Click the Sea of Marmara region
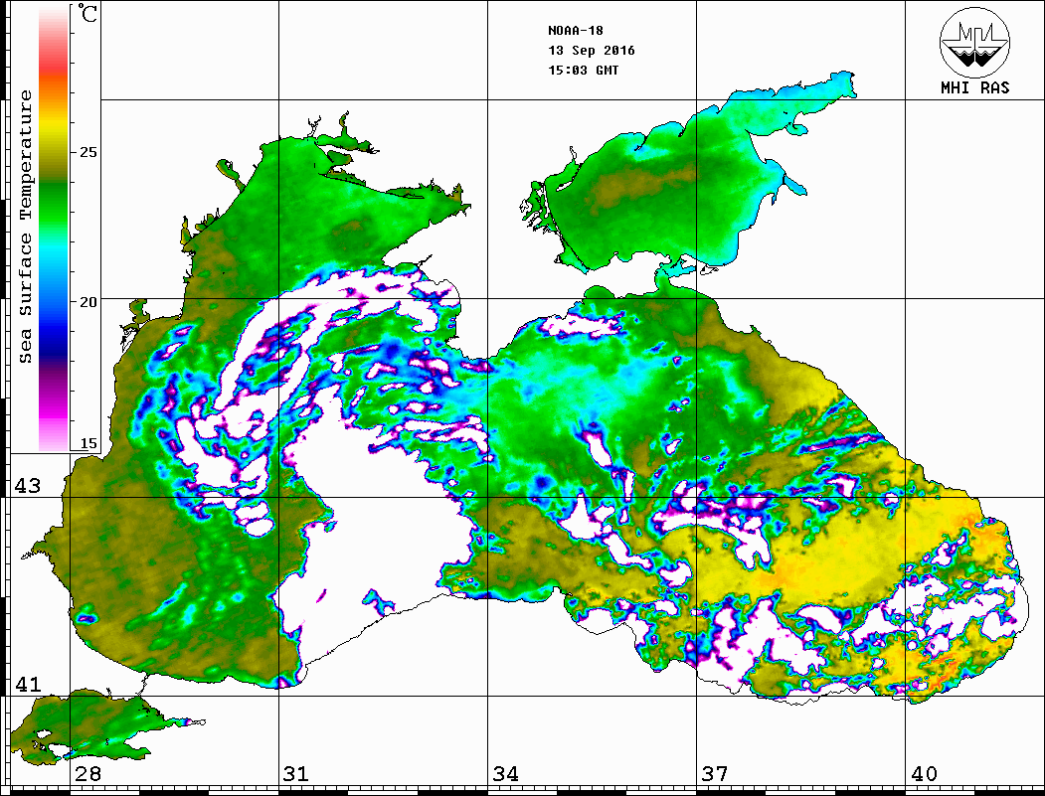1045x796 pixels. point(93,727)
